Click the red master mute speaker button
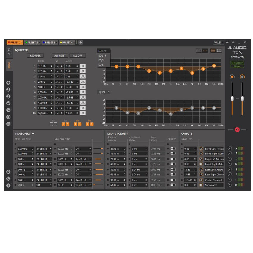The width and height of the screenshot is (253, 253). [237, 129]
